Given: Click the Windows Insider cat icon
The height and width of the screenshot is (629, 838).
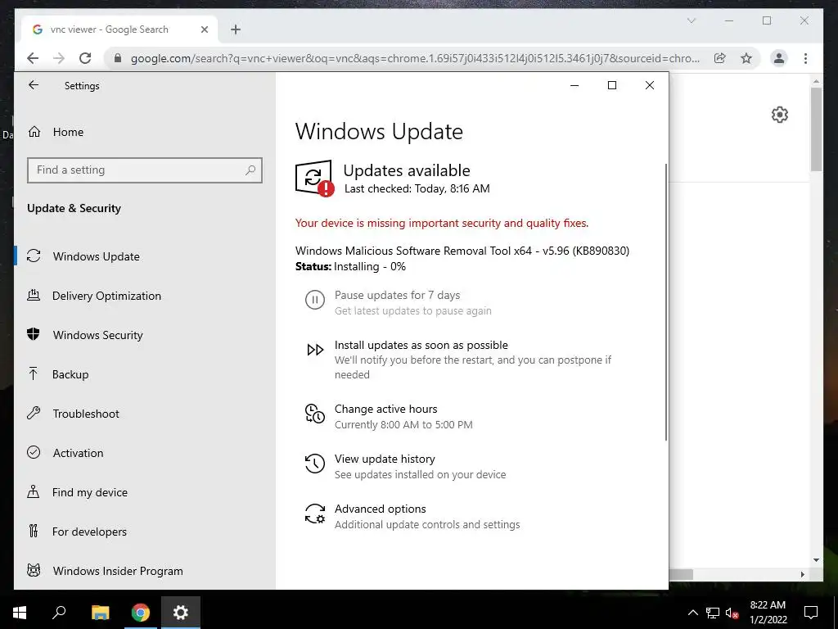Looking at the screenshot, I should [x=34, y=570].
